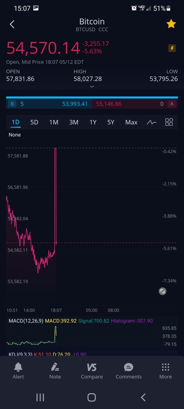Image resolution: width=184 pixels, height=409 pixels.
Task: Open the Alert bell icon
Action: click(x=18, y=371)
